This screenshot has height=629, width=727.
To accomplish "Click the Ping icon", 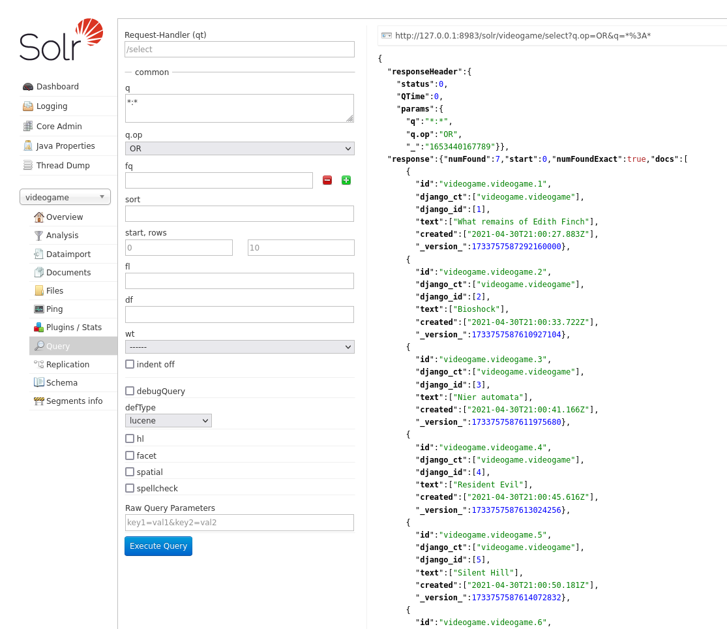I will click(39, 309).
